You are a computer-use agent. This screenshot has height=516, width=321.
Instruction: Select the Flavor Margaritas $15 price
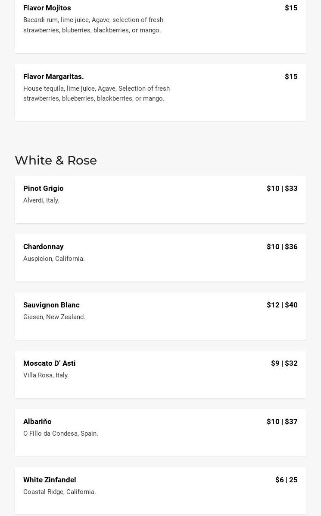291,76
